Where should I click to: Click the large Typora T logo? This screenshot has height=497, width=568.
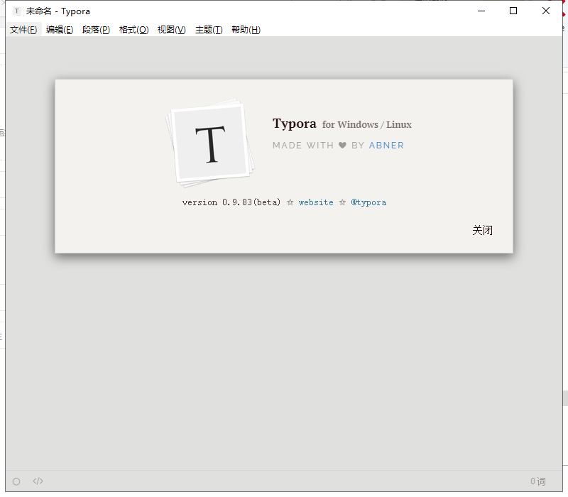pos(210,143)
